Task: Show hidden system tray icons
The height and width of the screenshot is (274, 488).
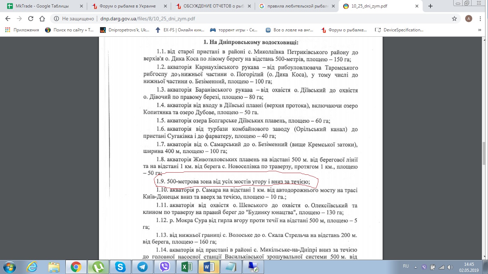Action: pyautogui.click(x=416, y=267)
